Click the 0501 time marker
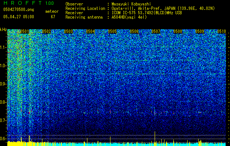 point(24,31)
